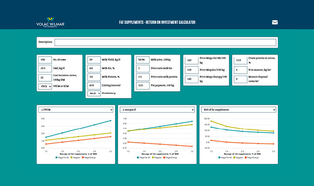
Task: Click the Fat Supplements calculator title
Action: (157, 22)
